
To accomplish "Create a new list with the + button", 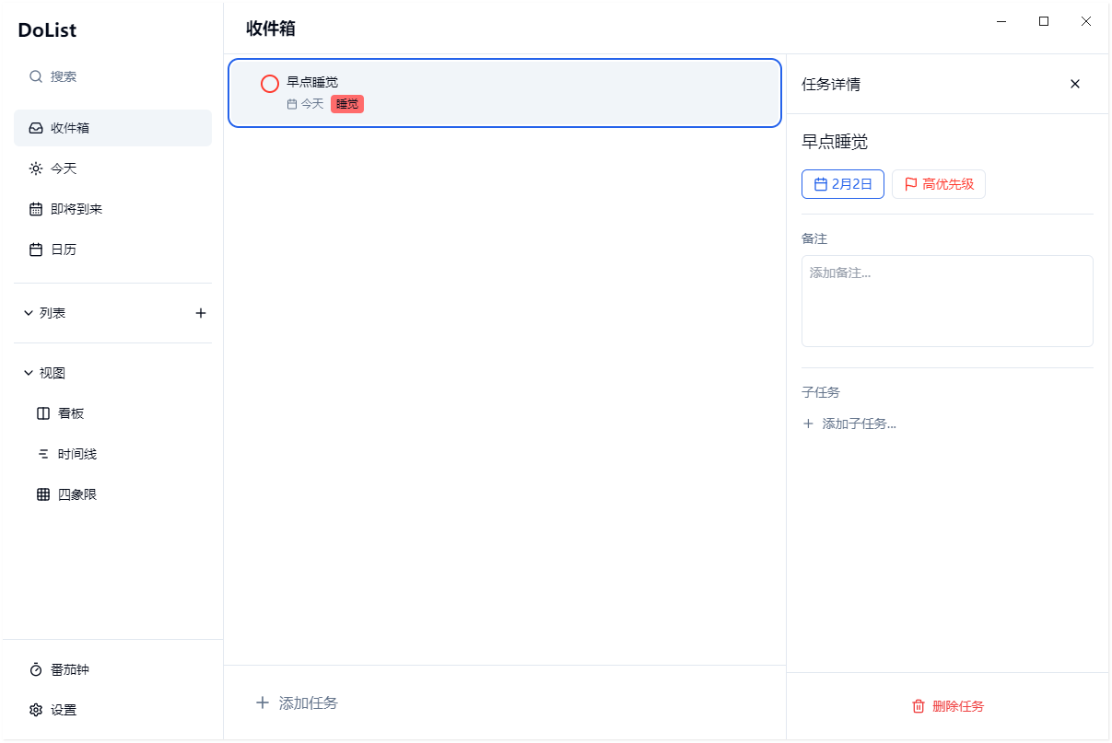I will point(201,312).
